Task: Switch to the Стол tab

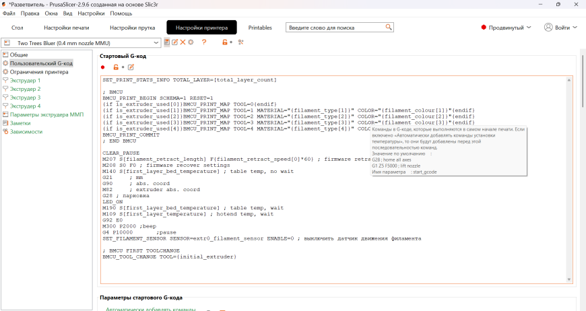Action: click(18, 28)
